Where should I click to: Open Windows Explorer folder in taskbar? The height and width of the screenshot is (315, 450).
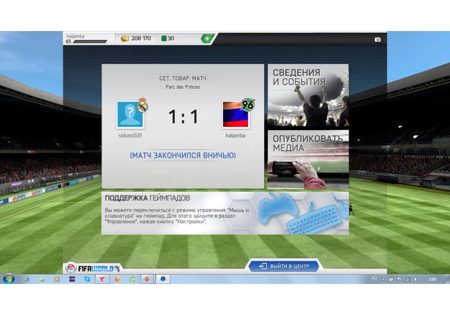(x=42, y=279)
